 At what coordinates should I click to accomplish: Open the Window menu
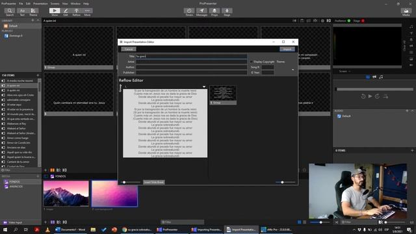coord(75,4)
